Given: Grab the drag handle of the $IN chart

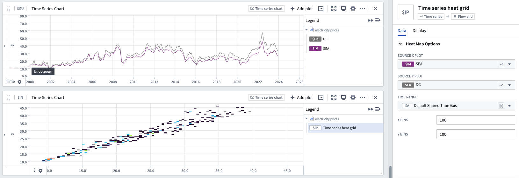Looking at the screenshot, I should (9, 97).
